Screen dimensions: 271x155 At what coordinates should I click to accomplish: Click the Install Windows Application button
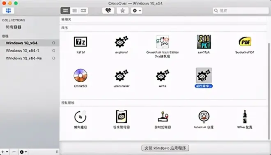click(165, 148)
